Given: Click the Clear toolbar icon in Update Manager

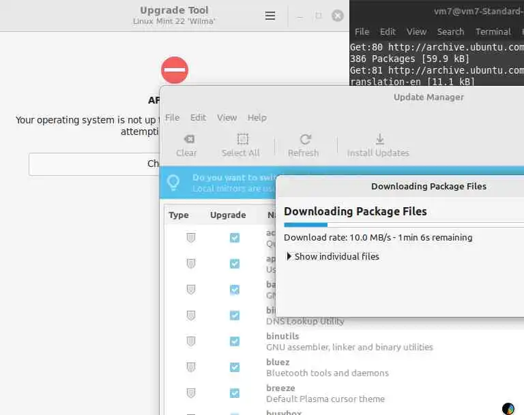Looking at the screenshot, I should click(189, 139).
